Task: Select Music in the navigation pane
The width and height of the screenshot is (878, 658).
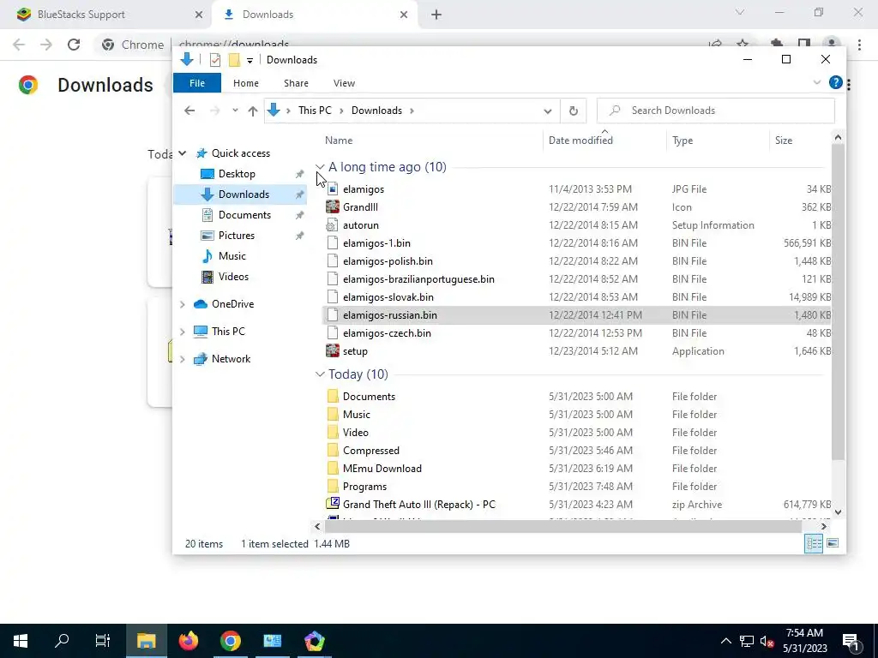Action: coord(232,255)
